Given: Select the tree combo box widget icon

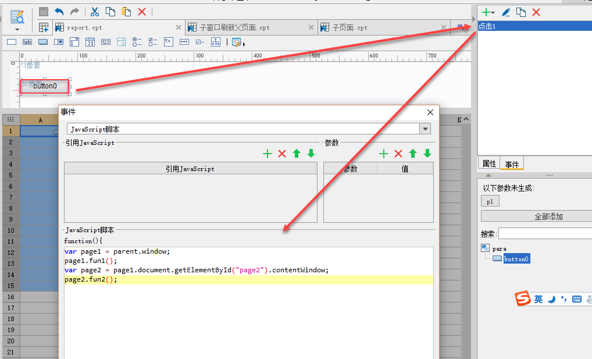Looking at the screenshot, I should (x=121, y=42).
